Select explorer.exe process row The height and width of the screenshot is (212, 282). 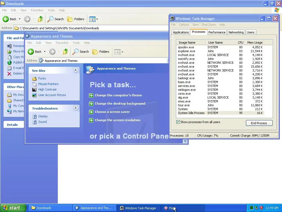click(x=220, y=51)
